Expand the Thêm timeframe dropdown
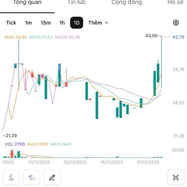The image size is (187, 187). pos(98,23)
